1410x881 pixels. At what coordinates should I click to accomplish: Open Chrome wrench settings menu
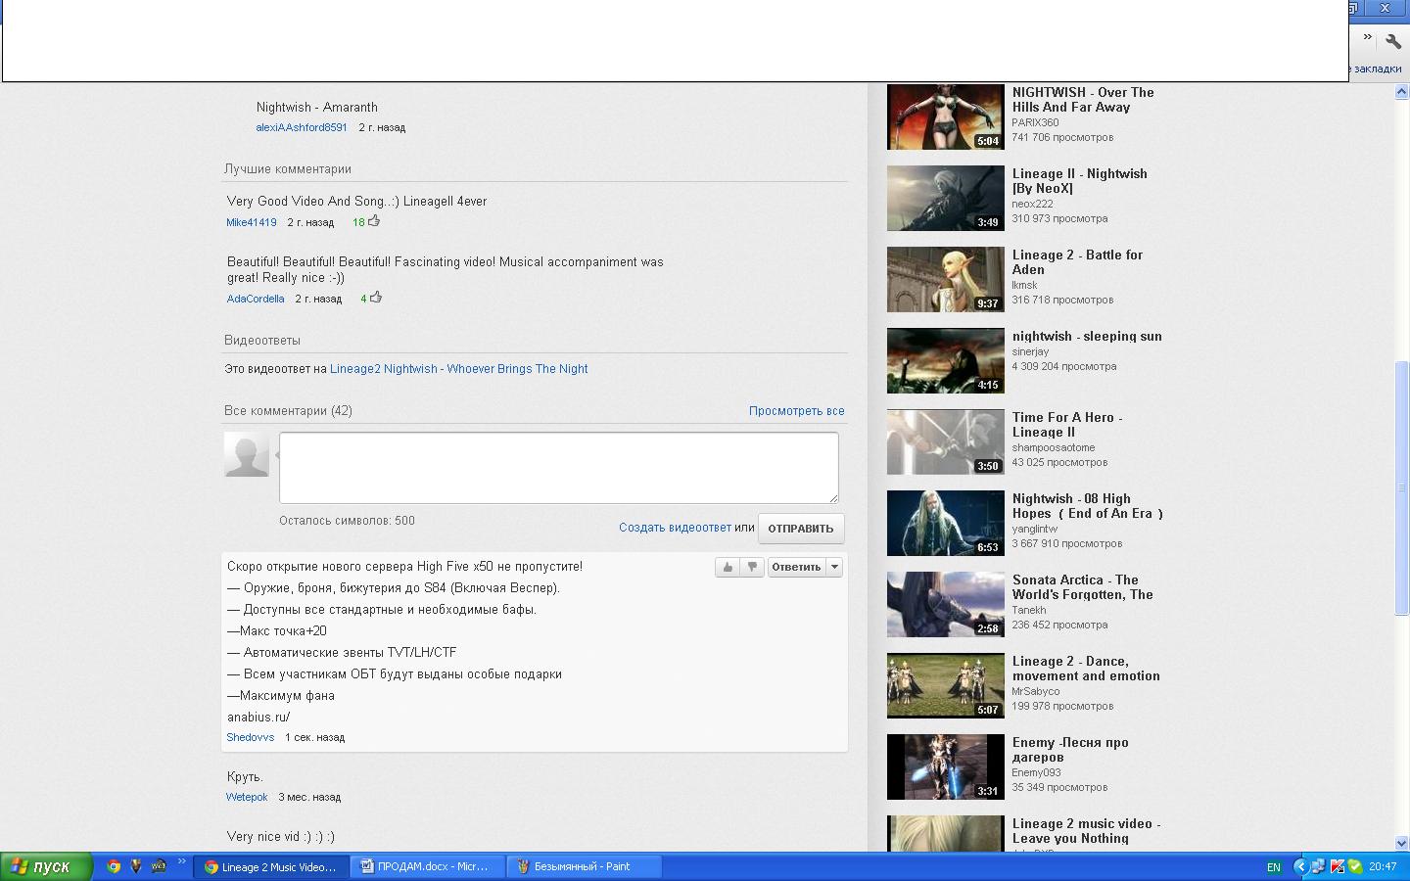(x=1393, y=41)
